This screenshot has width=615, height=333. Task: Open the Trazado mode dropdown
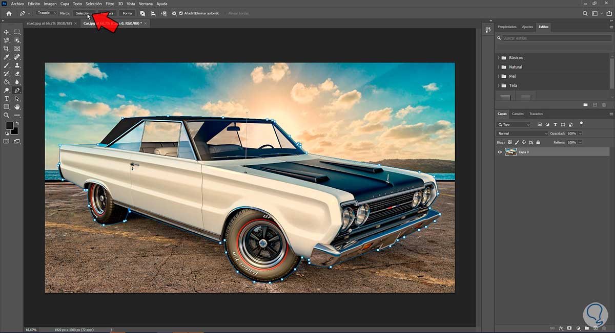click(x=46, y=13)
